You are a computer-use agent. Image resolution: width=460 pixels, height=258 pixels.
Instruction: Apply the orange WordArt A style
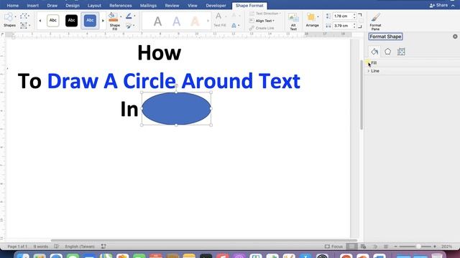(195, 21)
